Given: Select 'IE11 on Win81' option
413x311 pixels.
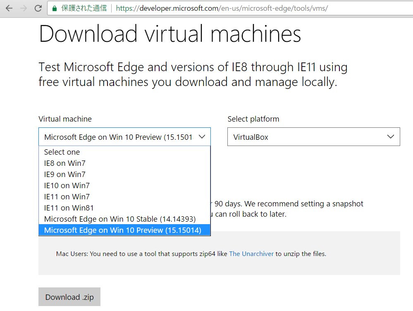Looking at the screenshot, I should [124, 208].
